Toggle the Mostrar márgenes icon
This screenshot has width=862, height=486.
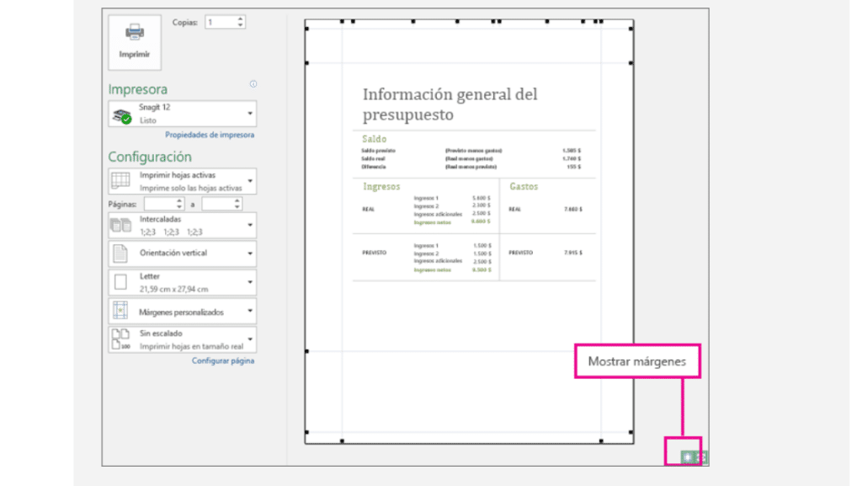pyautogui.click(x=687, y=457)
